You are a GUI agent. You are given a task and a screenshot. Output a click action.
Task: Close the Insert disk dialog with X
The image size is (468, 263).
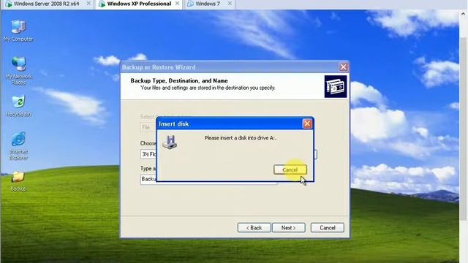(x=307, y=123)
